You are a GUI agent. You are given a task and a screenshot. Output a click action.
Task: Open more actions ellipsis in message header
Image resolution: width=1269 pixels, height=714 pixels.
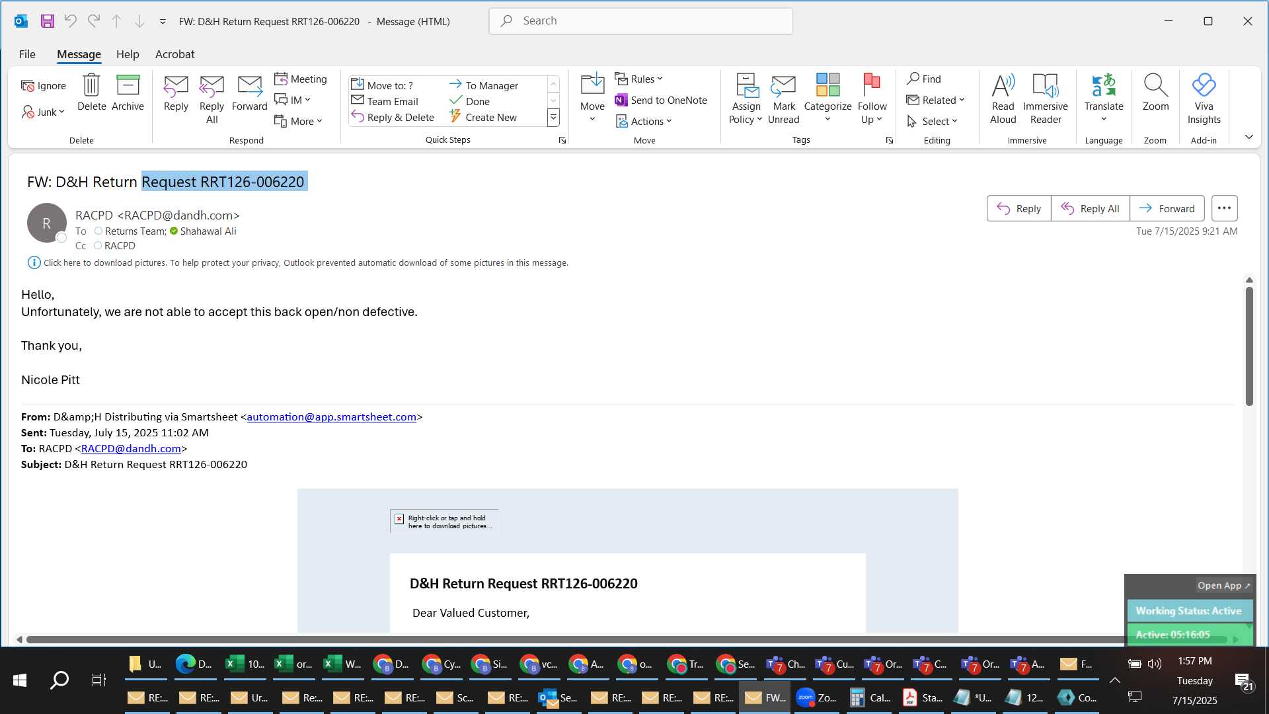[x=1224, y=208]
